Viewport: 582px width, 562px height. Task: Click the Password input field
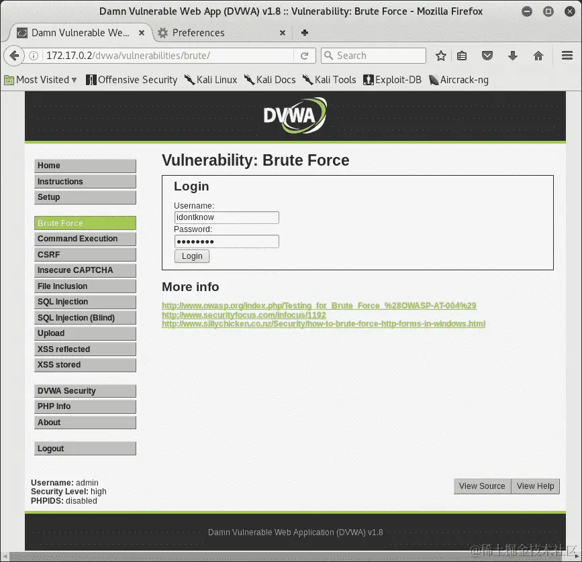click(x=226, y=241)
